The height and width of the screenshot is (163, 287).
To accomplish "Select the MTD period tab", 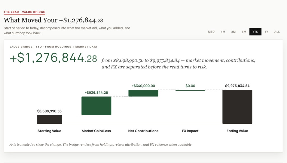I will pos(211,32).
